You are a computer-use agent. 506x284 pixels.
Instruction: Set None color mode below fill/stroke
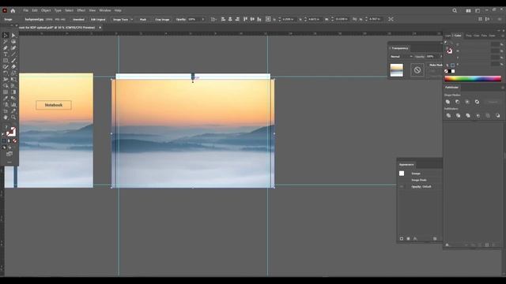(14, 141)
